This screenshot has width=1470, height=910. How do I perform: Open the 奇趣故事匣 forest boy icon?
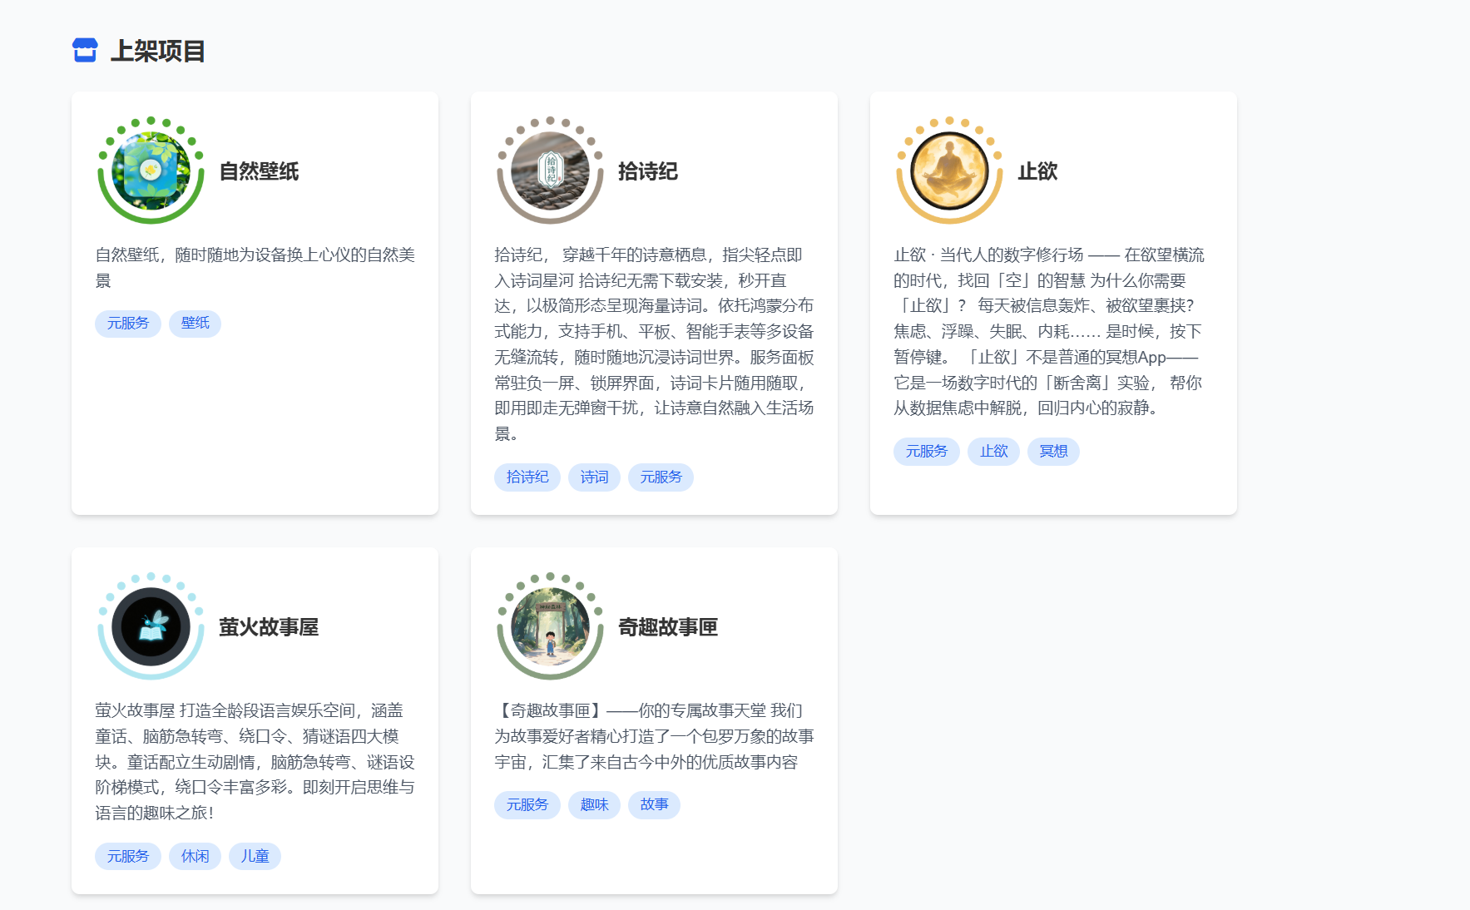550,626
